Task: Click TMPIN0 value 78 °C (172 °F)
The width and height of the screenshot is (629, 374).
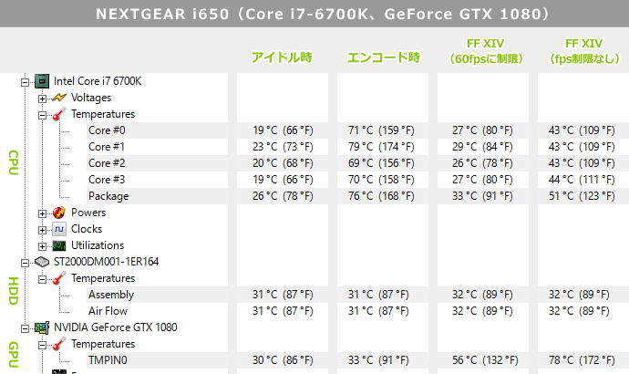Action: [x=582, y=360]
